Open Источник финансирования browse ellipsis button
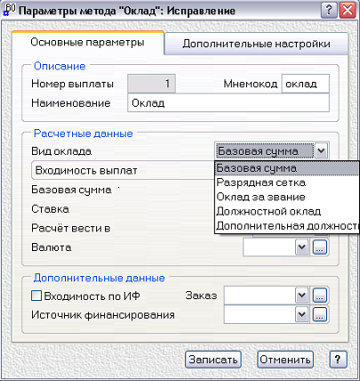Screen dimensions: 360x381 pos(320,315)
